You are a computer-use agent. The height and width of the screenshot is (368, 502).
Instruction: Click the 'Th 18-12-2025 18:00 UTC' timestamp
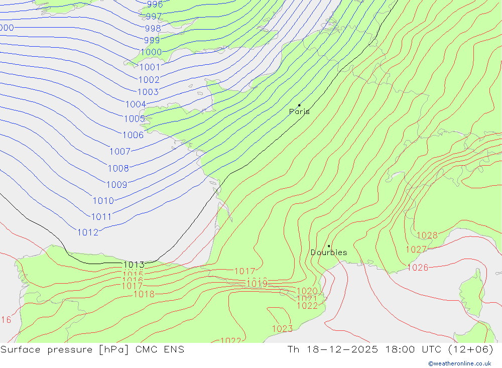[365, 349]
